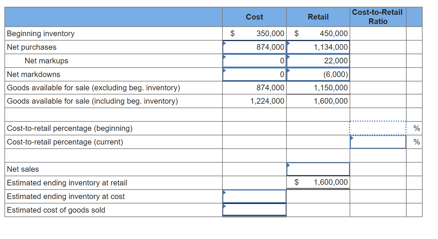The width and height of the screenshot is (438, 239).
Task: Select the beginning cost-to-retail percentage input box
Action: click(x=378, y=128)
